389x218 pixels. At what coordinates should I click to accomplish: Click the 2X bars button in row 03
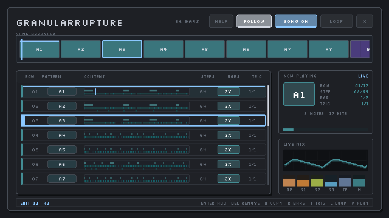click(229, 121)
